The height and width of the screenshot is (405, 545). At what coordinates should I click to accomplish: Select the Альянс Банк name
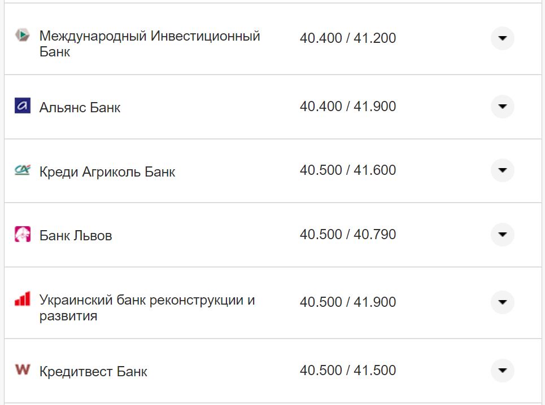pos(80,107)
